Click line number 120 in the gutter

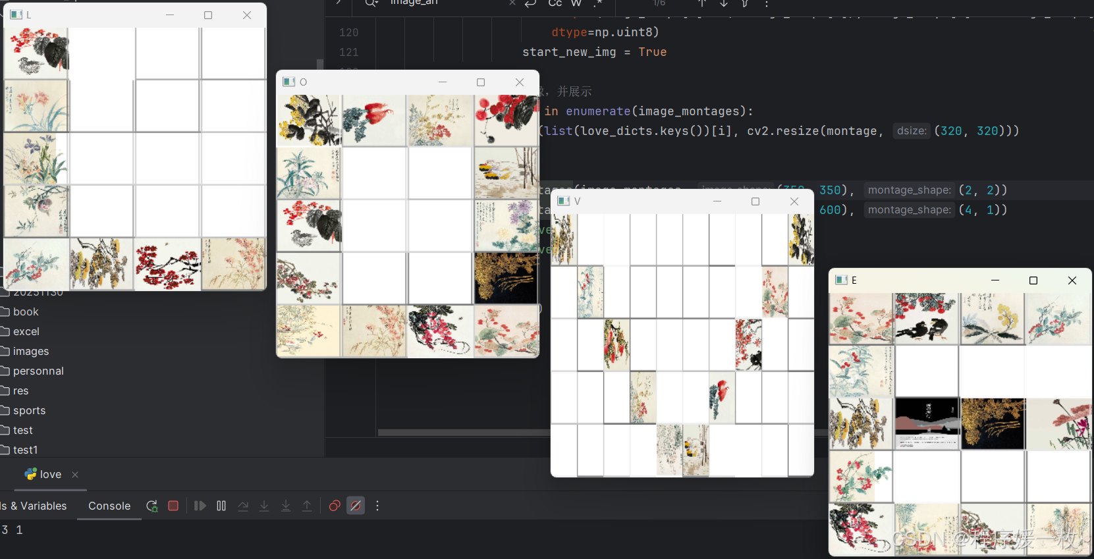348,32
